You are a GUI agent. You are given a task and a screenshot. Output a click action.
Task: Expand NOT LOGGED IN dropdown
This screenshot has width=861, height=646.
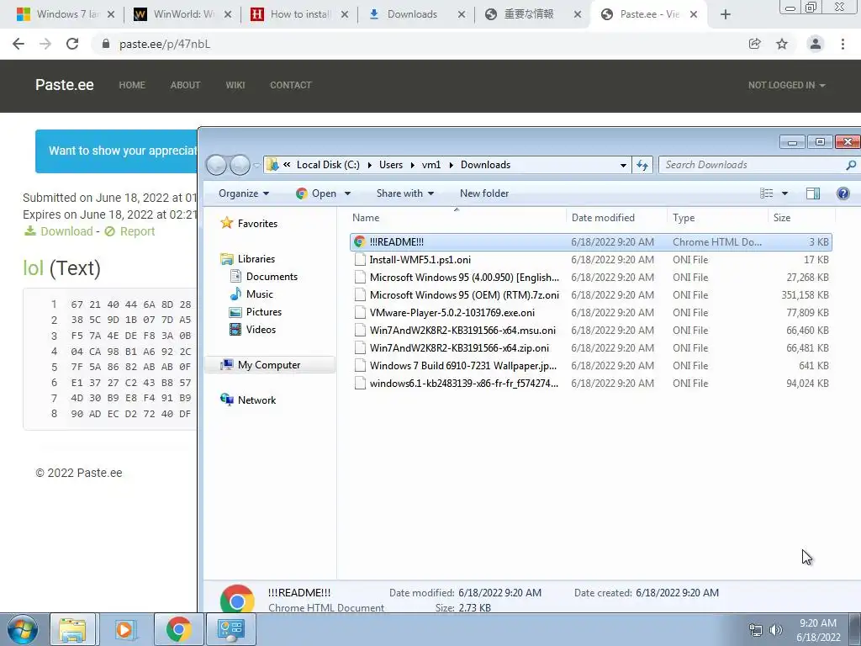click(x=786, y=85)
